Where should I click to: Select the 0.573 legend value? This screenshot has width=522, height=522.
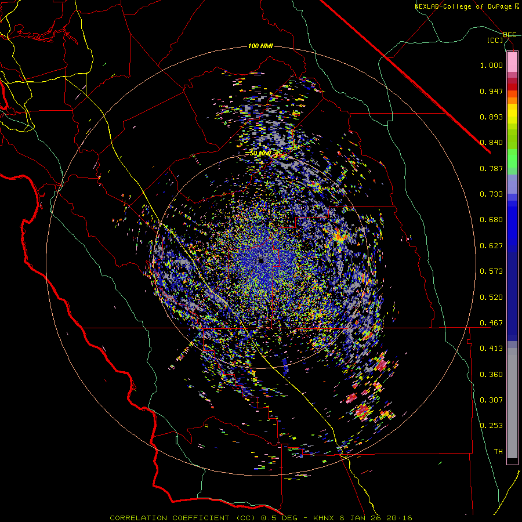pyautogui.click(x=491, y=271)
